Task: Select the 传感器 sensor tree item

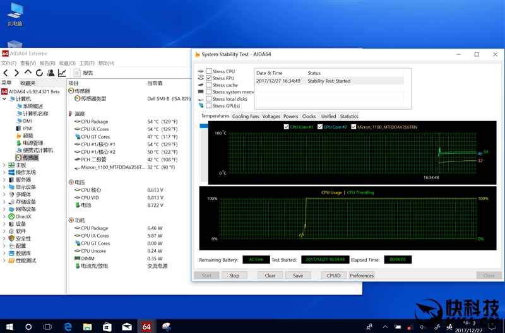Action: click(30, 158)
